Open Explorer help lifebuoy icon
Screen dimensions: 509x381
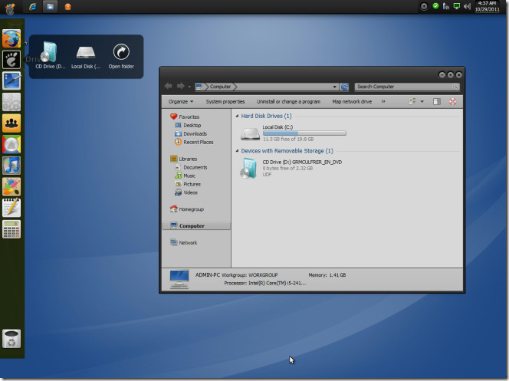pos(452,102)
